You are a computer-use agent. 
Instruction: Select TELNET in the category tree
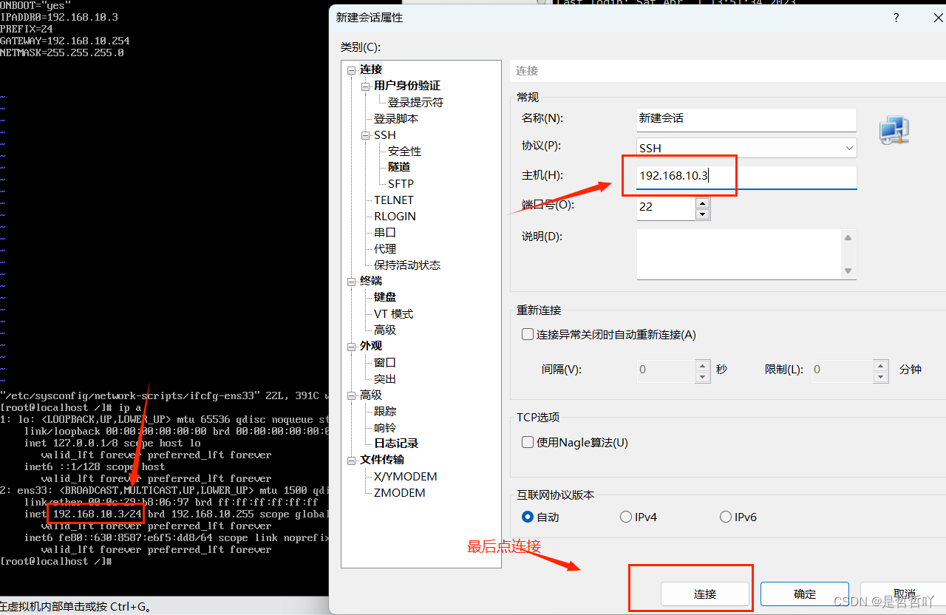pyautogui.click(x=394, y=200)
